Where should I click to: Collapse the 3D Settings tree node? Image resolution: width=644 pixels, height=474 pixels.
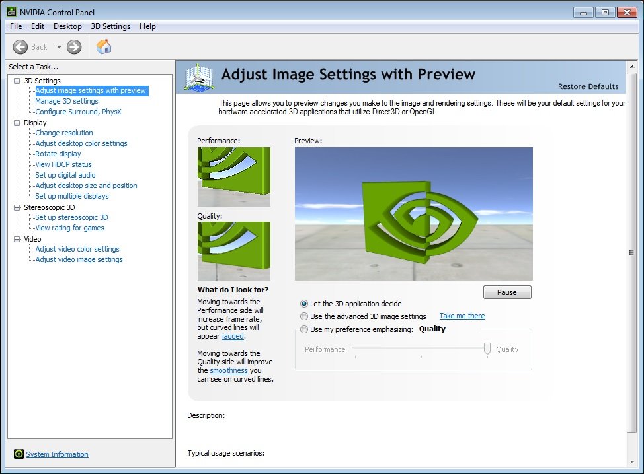17,81
